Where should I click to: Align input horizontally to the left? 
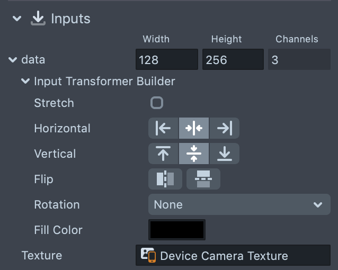163,128
